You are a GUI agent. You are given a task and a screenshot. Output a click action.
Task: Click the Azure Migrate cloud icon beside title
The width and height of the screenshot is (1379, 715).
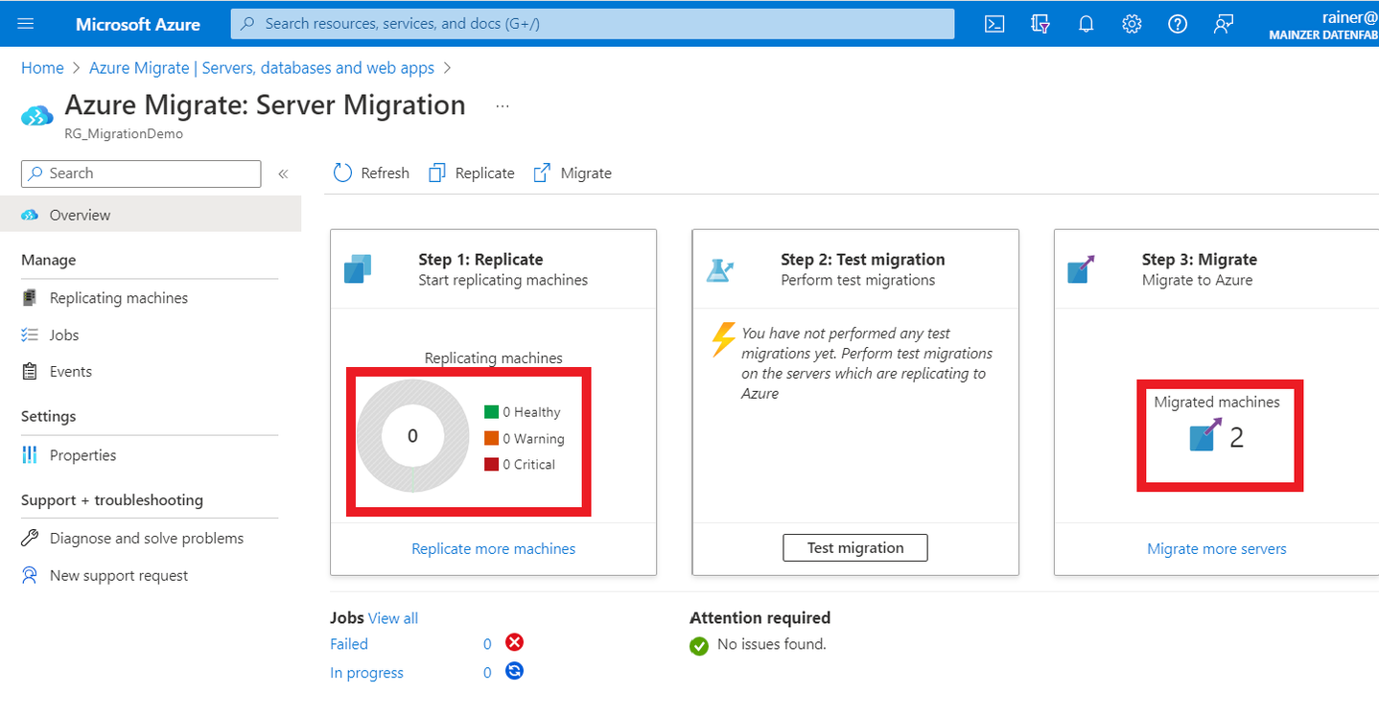pos(37,116)
